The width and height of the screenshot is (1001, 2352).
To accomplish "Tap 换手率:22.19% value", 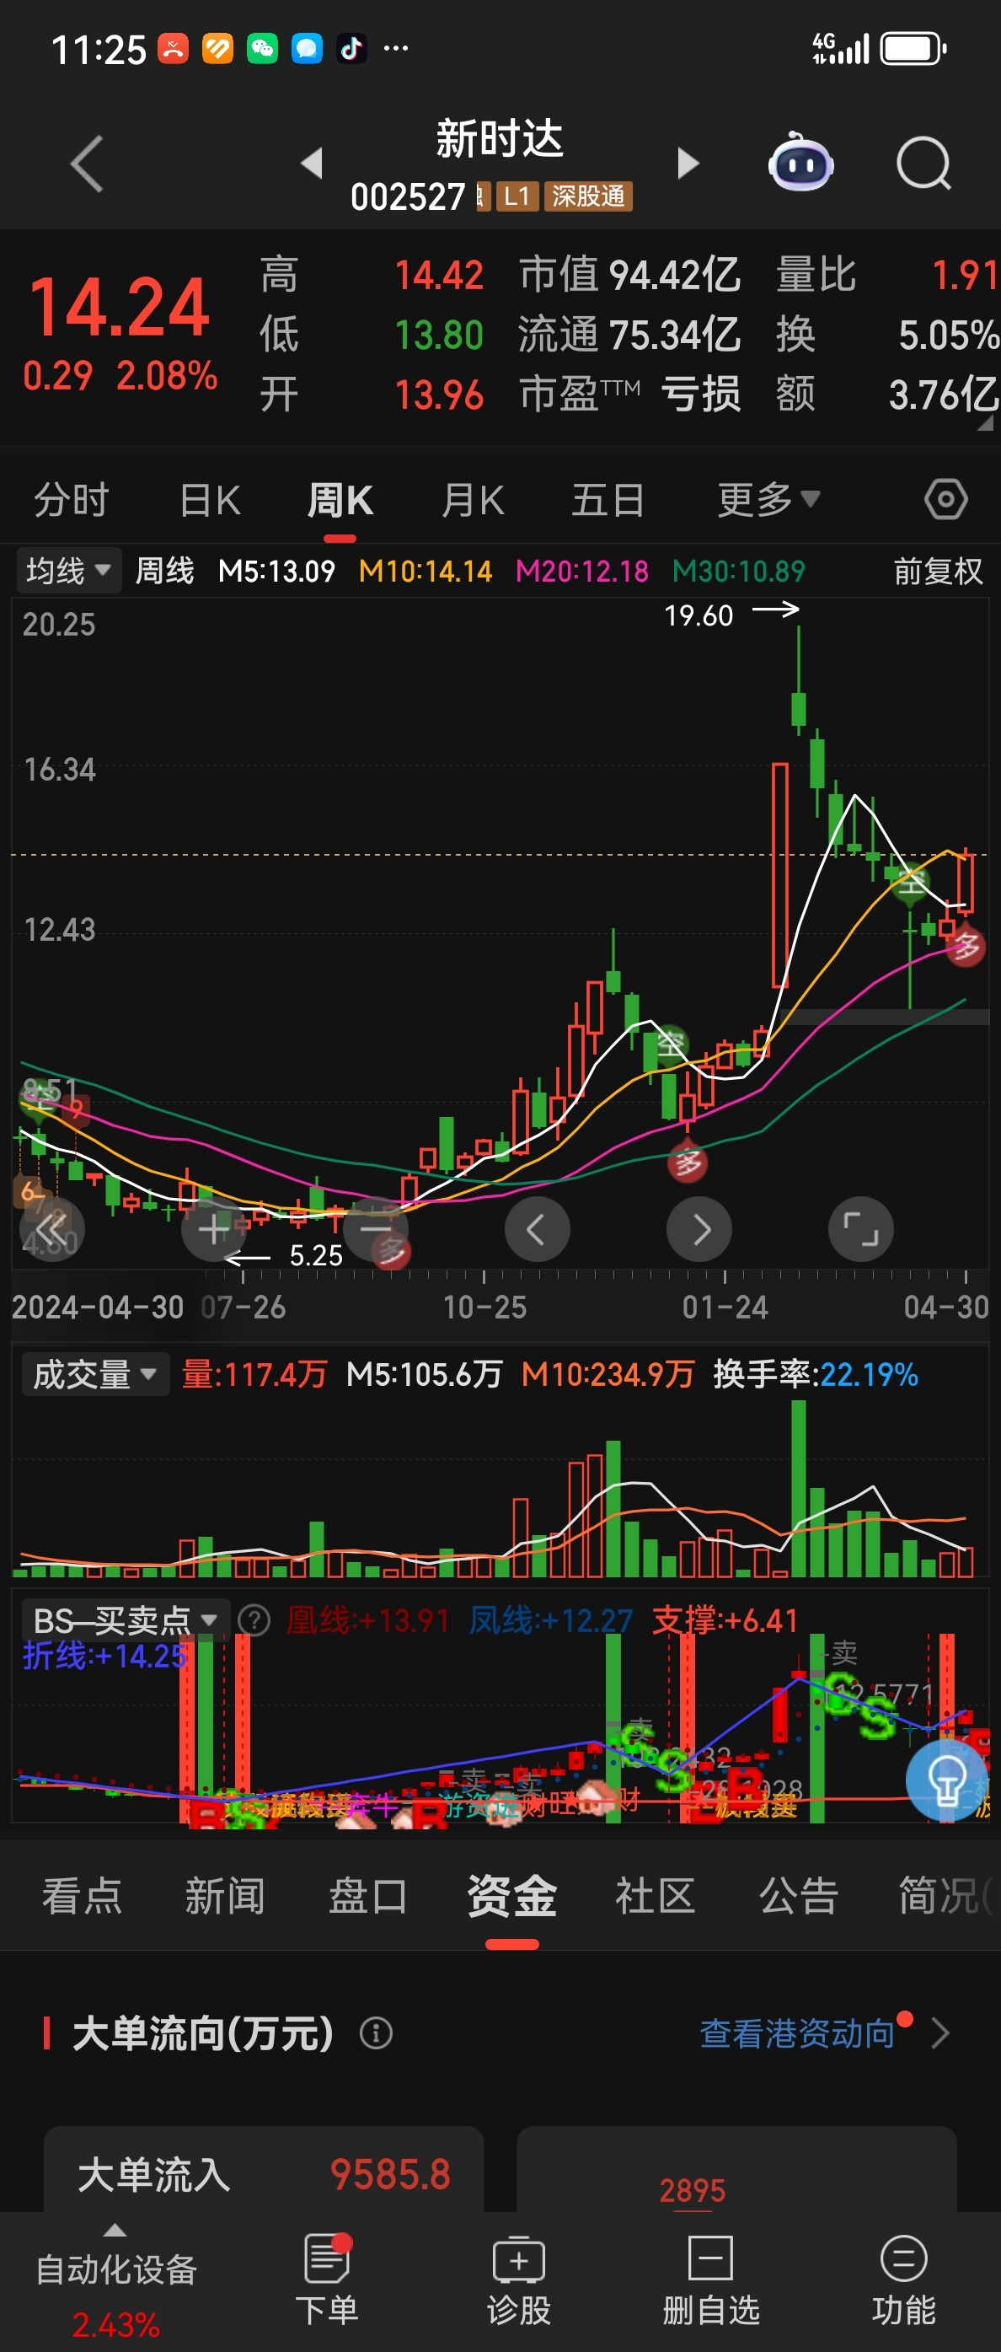I will pyautogui.click(x=815, y=1374).
